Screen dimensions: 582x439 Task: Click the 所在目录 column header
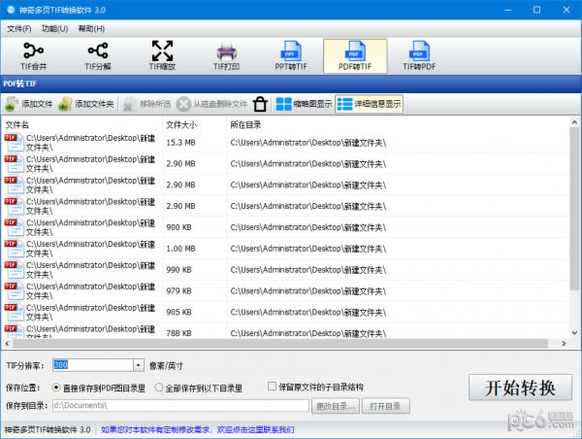[x=245, y=125]
